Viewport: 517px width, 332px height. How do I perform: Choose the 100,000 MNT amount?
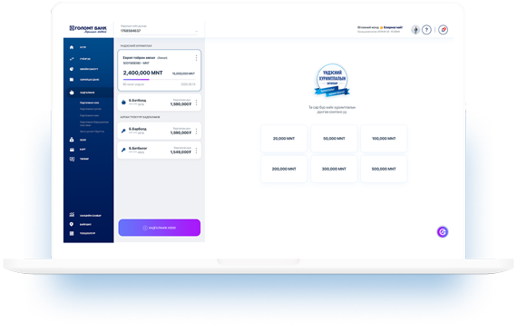pyautogui.click(x=384, y=139)
